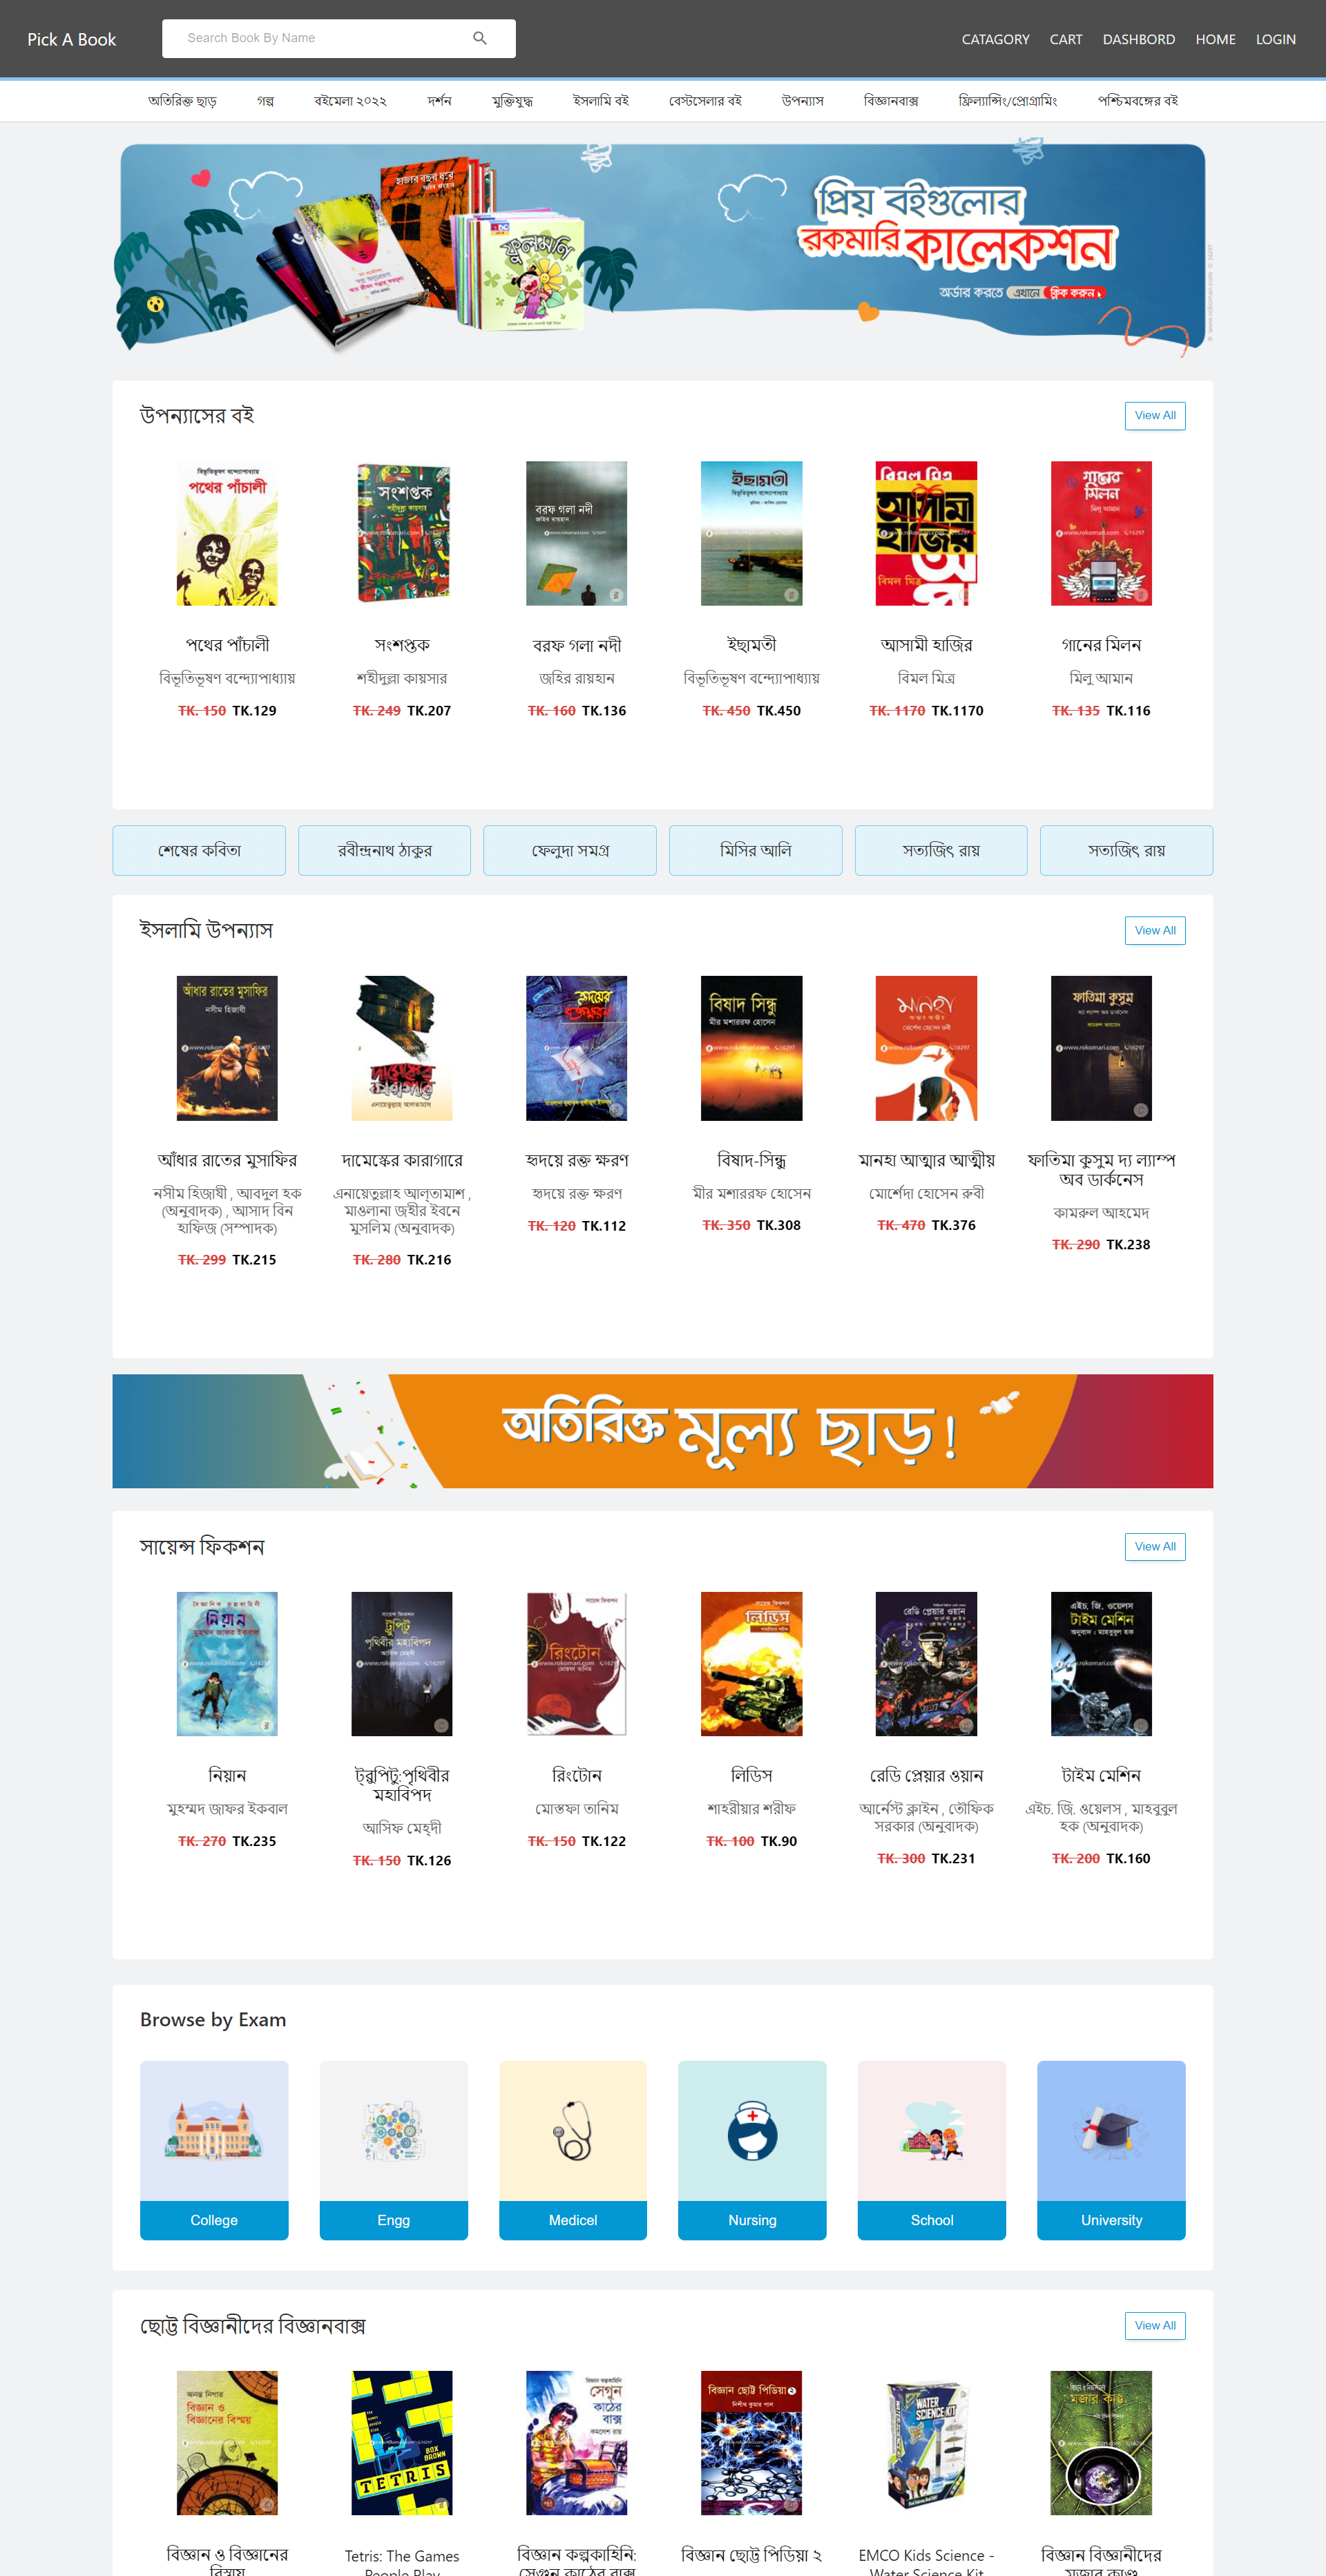Open the University graduation cap icon
Screen dimensions: 1326x2576
[1111, 2130]
